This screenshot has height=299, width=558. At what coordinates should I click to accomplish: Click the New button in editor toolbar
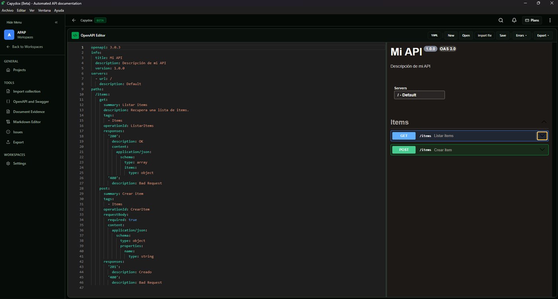[x=451, y=35]
